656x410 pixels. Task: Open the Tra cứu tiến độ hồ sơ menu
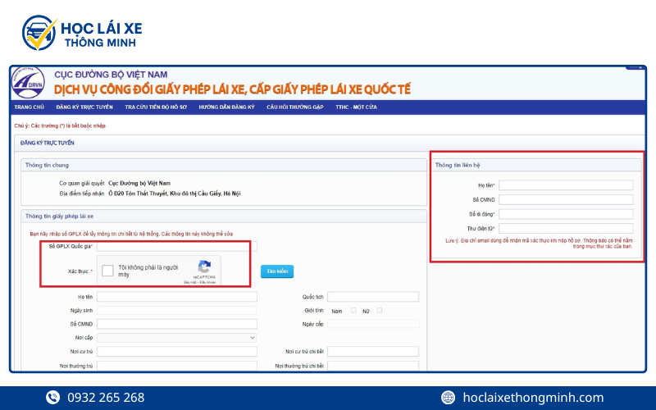(x=156, y=107)
